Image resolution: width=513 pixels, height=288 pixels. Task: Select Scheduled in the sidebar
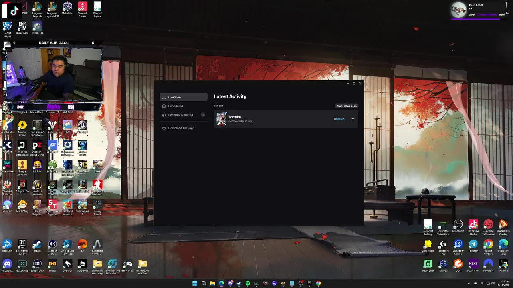coord(184,106)
